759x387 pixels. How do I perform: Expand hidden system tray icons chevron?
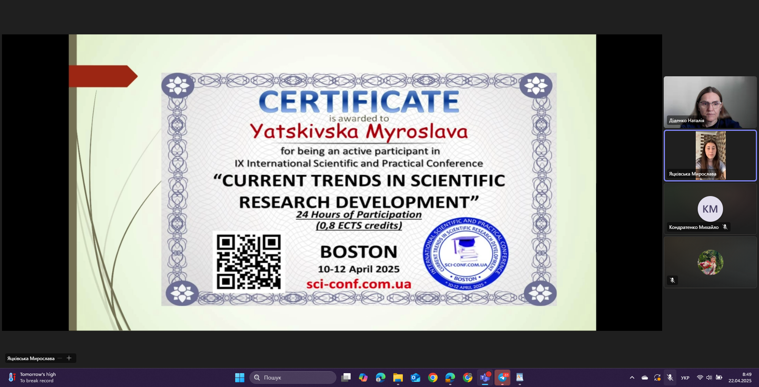632,378
